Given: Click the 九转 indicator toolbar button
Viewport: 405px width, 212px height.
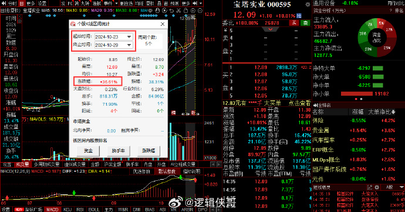Looking at the screenshot, I should pos(85,4).
